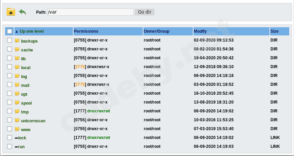Click the tmp folder icon
The width and height of the screenshot is (294, 156).
(17, 111)
